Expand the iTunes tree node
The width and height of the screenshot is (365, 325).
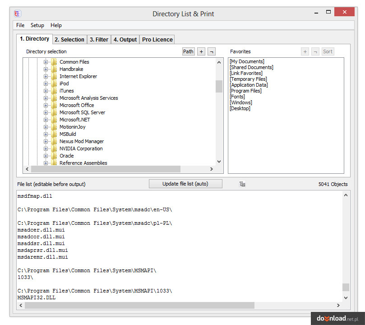pyautogui.click(x=46, y=91)
